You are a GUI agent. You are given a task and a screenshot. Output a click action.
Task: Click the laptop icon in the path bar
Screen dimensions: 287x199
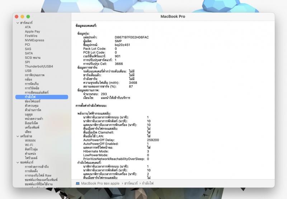pyautogui.click(x=78, y=183)
